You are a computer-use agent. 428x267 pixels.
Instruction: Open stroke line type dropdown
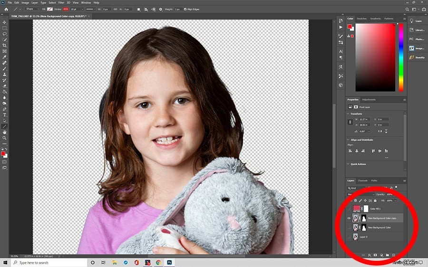90,9
